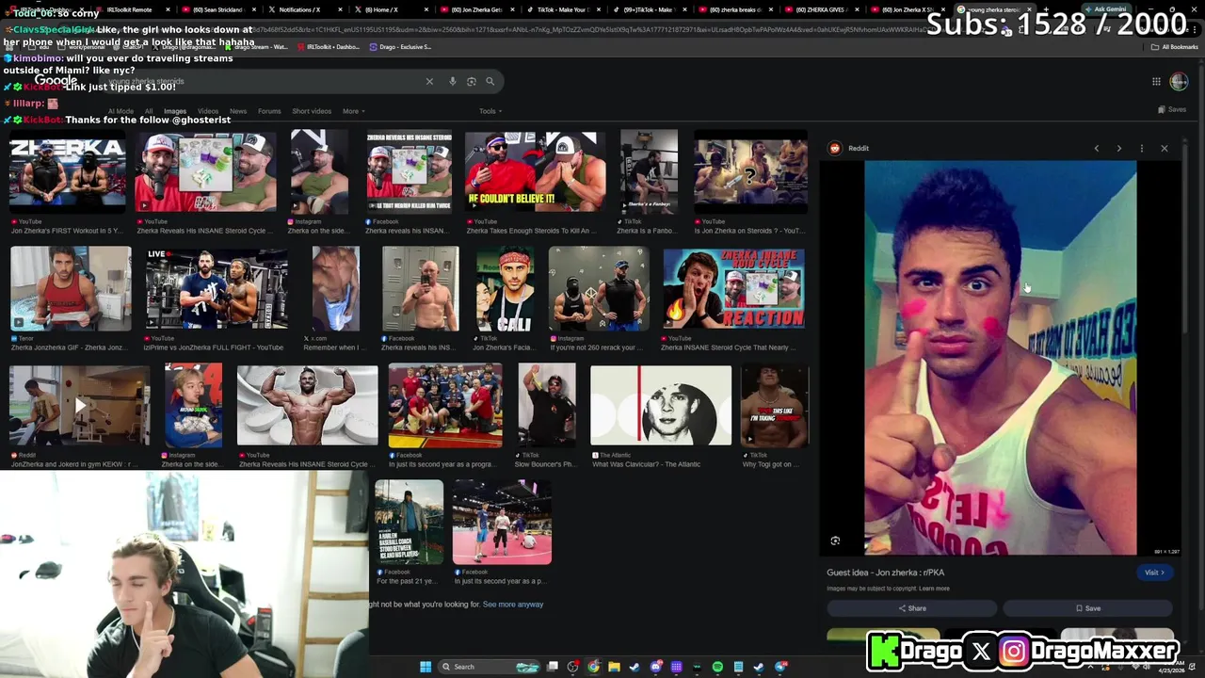The width and height of the screenshot is (1205, 678).
Task: Open Task View in the taskbar
Action: pyautogui.click(x=553, y=667)
